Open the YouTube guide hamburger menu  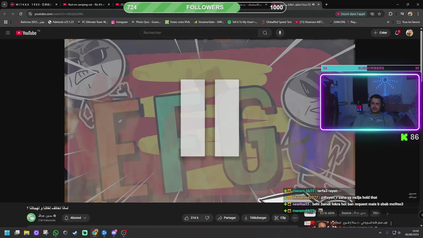point(8,33)
